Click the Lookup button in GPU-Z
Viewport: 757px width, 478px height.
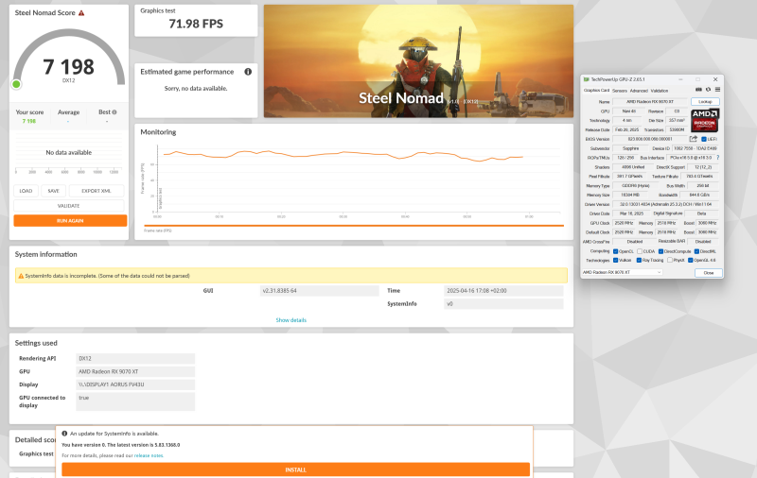tap(703, 101)
